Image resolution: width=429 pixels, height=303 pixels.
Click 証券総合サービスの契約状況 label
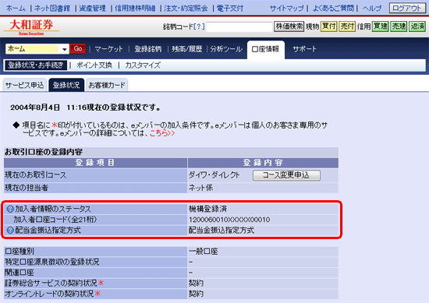coord(51,283)
